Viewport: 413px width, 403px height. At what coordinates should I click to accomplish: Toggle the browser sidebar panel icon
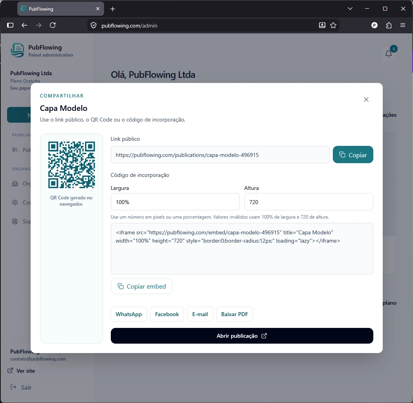click(10, 25)
